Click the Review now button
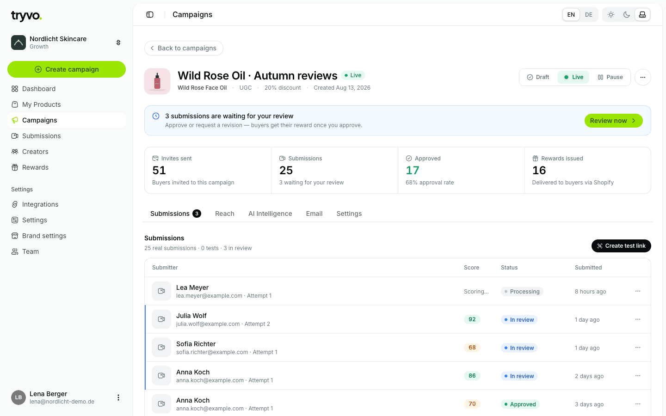Viewport: 666px width, 416px height. tap(613, 121)
